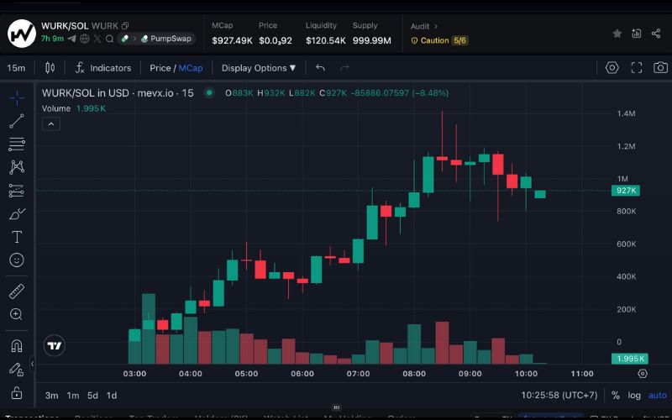Open the Display Options dropdown

point(259,68)
